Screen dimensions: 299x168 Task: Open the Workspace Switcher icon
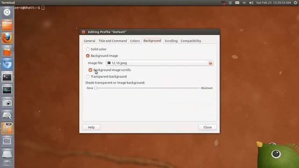coord(7,141)
